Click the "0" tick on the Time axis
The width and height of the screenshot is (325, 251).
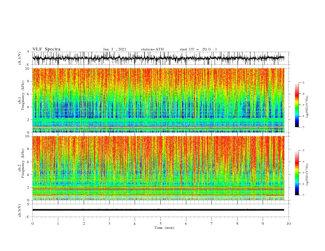(x=32, y=224)
